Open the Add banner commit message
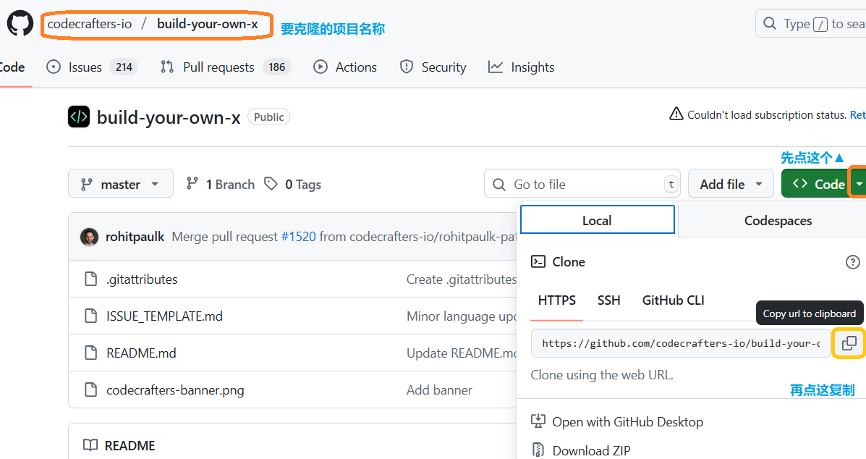Viewport: 866px width, 459px height. (439, 390)
